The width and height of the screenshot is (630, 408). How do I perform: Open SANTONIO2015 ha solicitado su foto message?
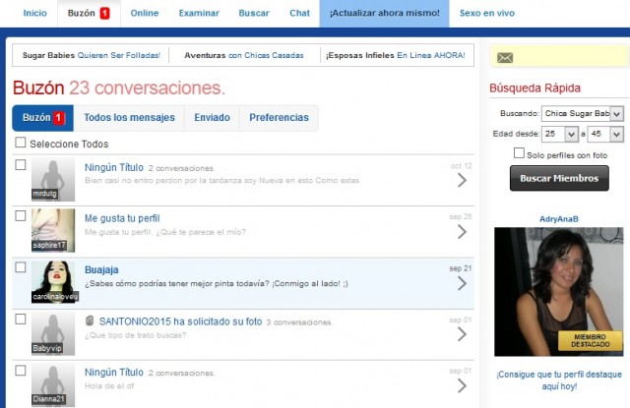tap(180, 321)
